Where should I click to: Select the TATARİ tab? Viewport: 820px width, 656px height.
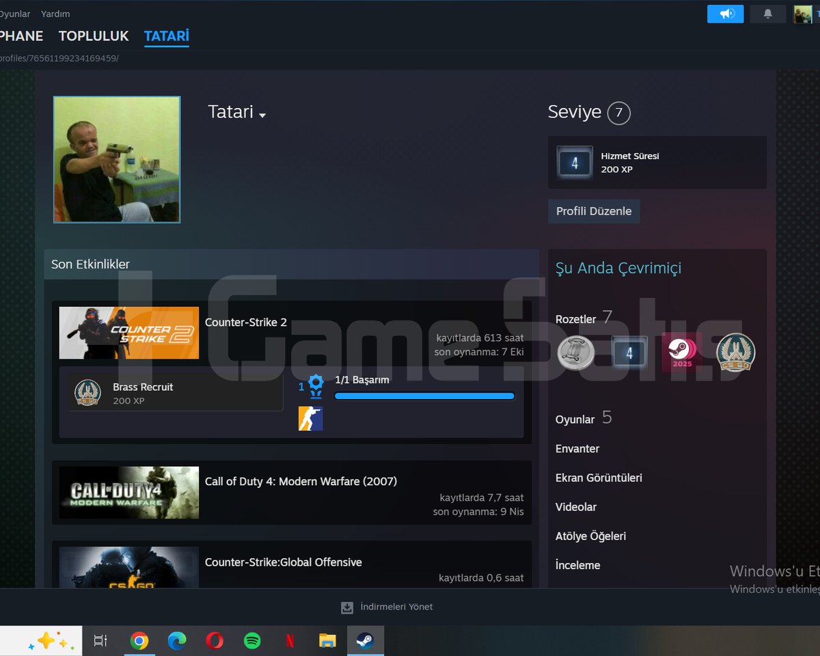pyautogui.click(x=167, y=36)
